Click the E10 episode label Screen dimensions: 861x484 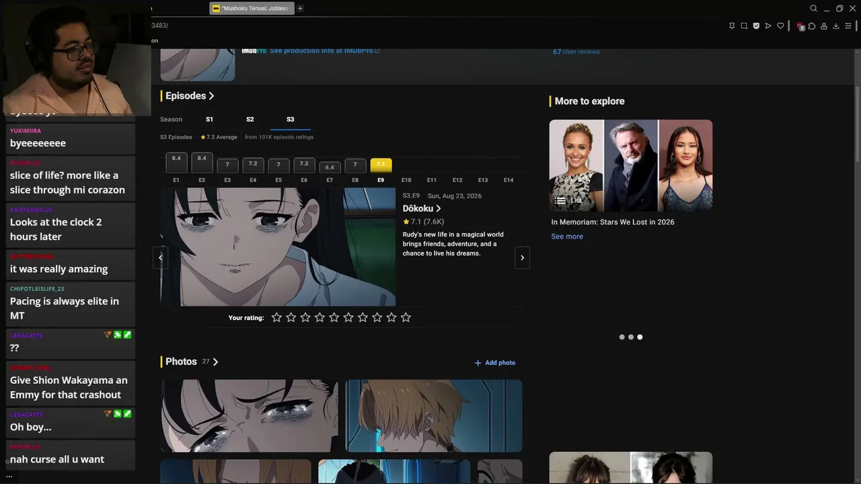click(406, 180)
